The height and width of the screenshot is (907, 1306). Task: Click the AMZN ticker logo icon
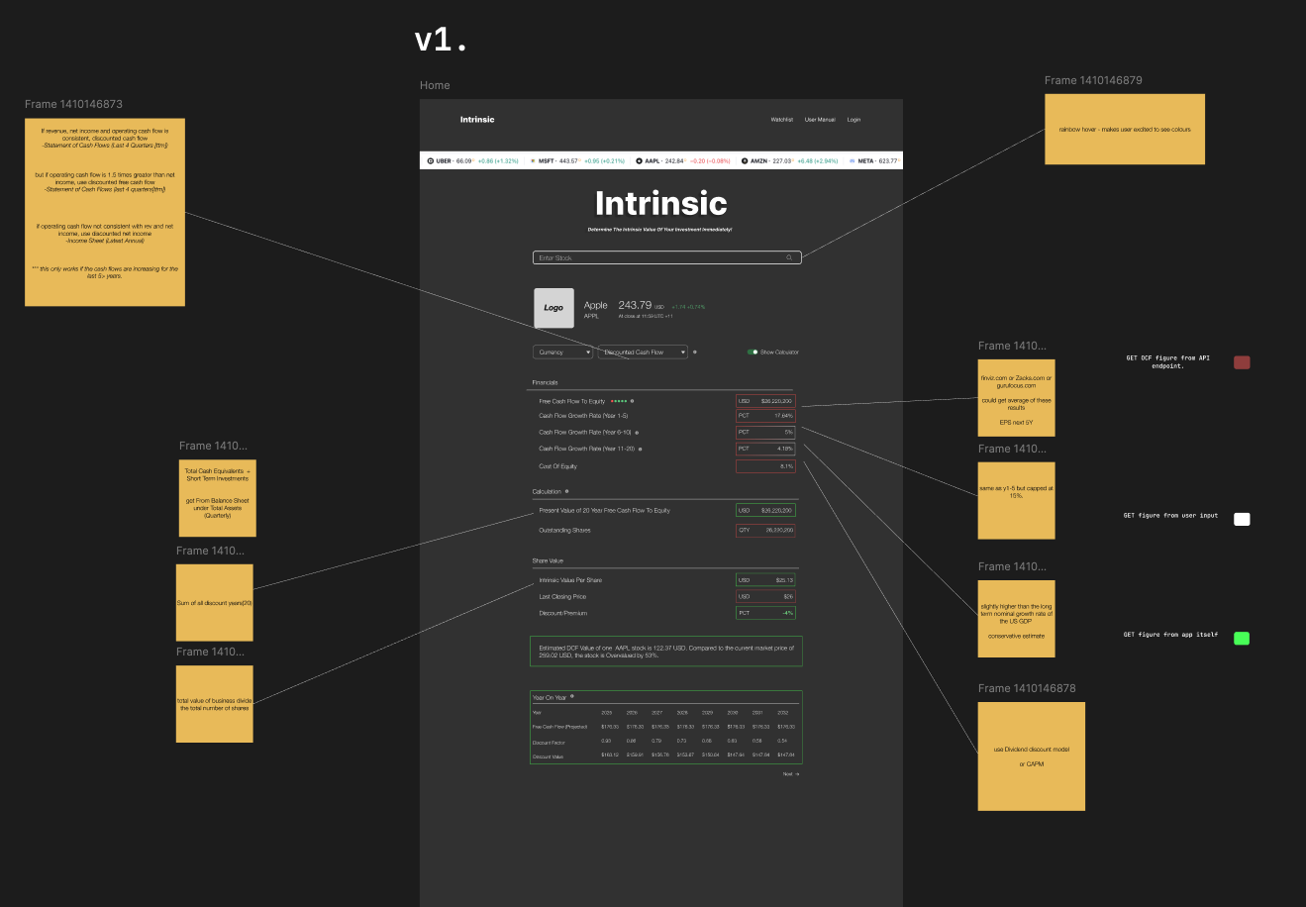[x=745, y=160]
